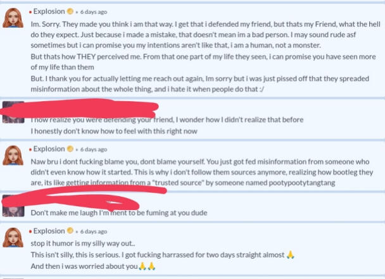Click the 'Don't make me laugh' message

[x=122, y=213]
